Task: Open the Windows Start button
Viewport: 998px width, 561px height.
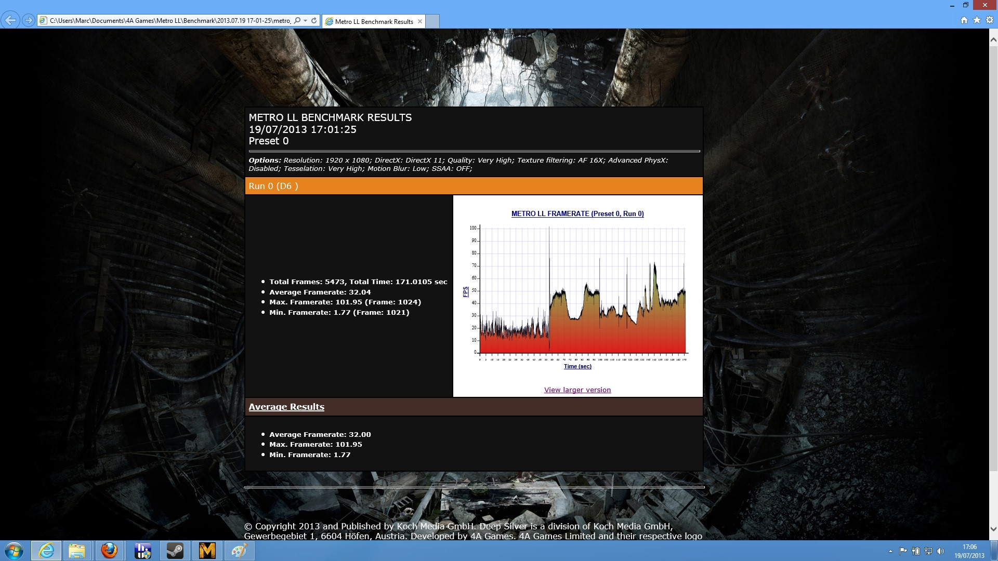Action: tap(14, 551)
